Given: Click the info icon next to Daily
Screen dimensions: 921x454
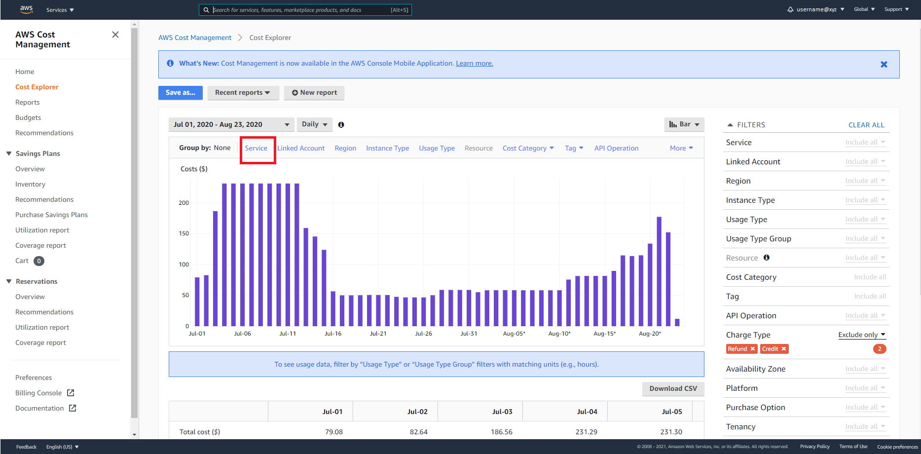Looking at the screenshot, I should tap(341, 125).
